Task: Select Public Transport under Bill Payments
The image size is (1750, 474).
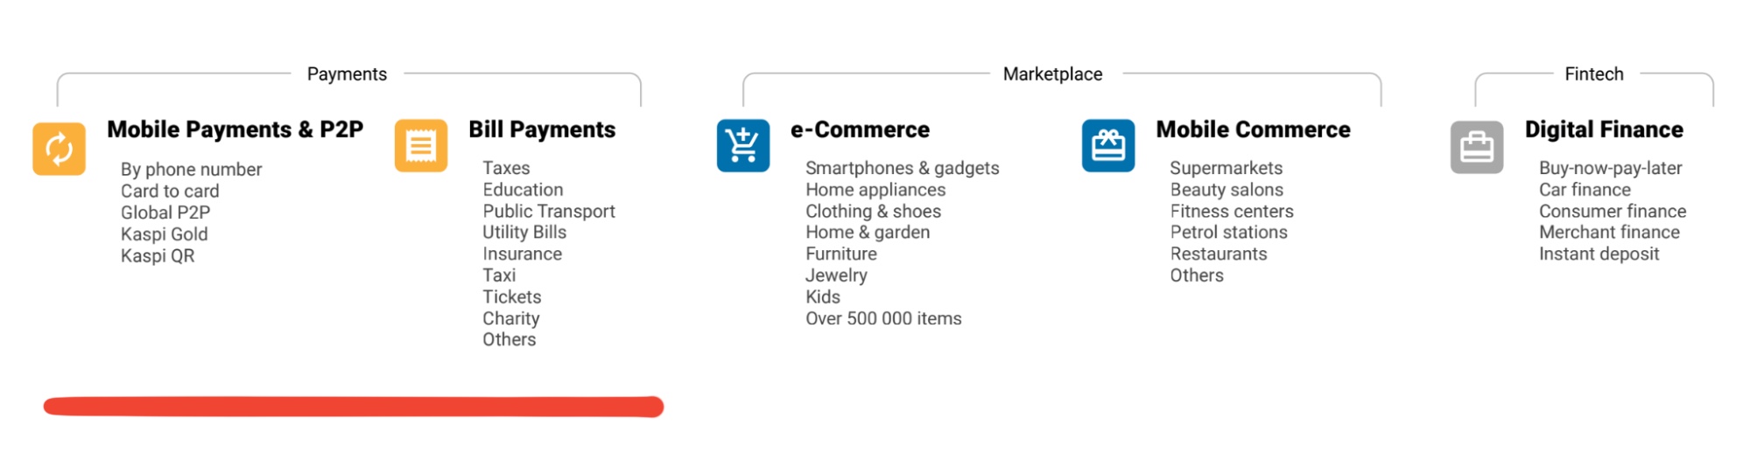Action: click(549, 212)
